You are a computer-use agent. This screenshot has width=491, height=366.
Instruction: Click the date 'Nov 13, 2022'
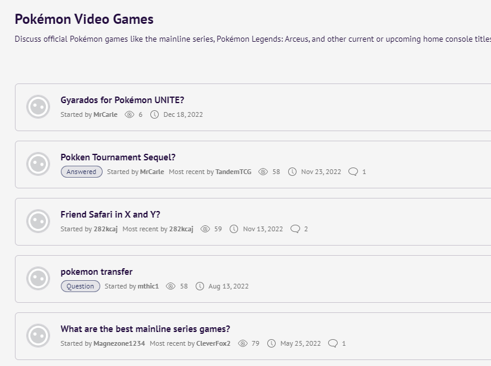(x=263, y=229)
